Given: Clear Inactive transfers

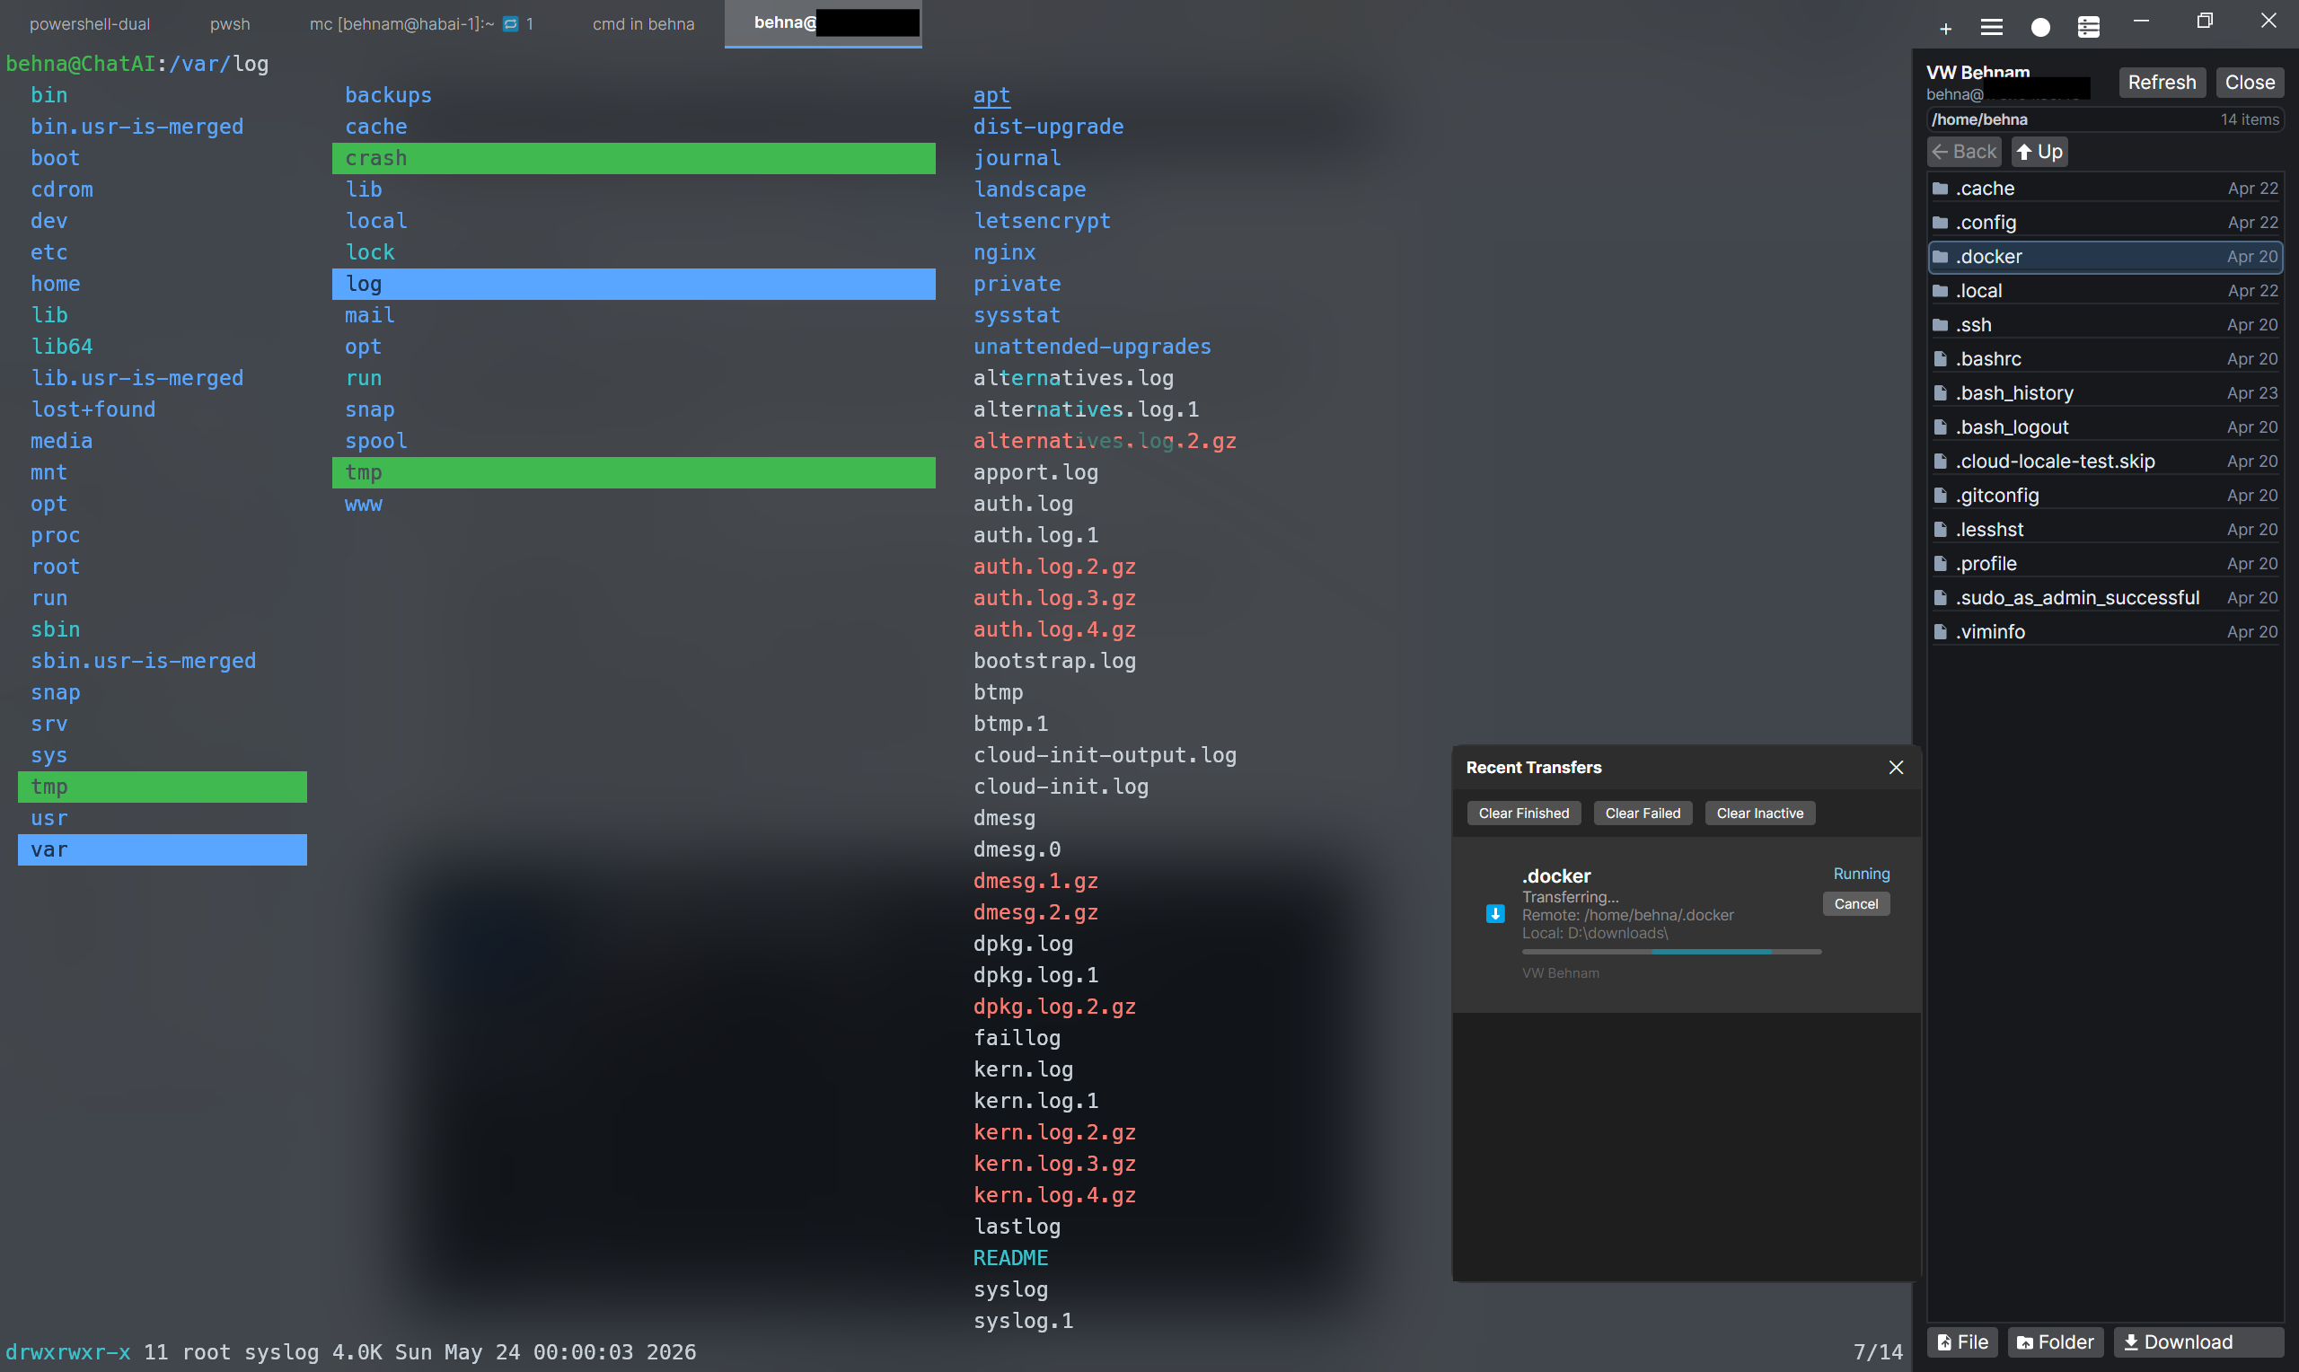Looking at the screenshot, I should [x=1760, y=814].
